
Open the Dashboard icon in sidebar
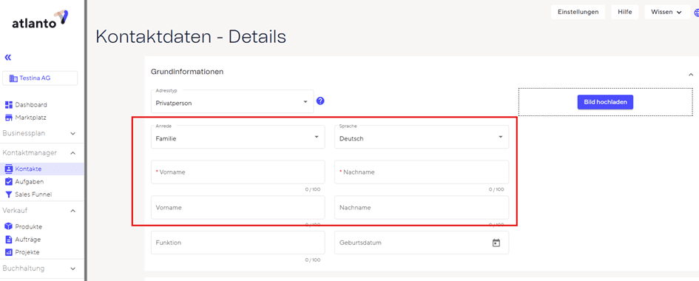coord(8,105)
